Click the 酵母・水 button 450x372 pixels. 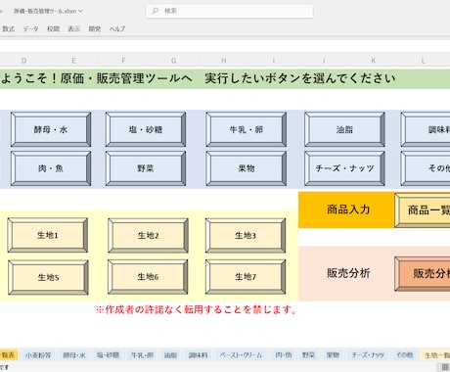pyautogui.click(x=51, y=129)
